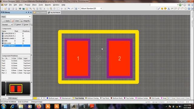Open Internet Explorer from the taskbar
This screenshot has height=109, width=194.
(12, 106)
